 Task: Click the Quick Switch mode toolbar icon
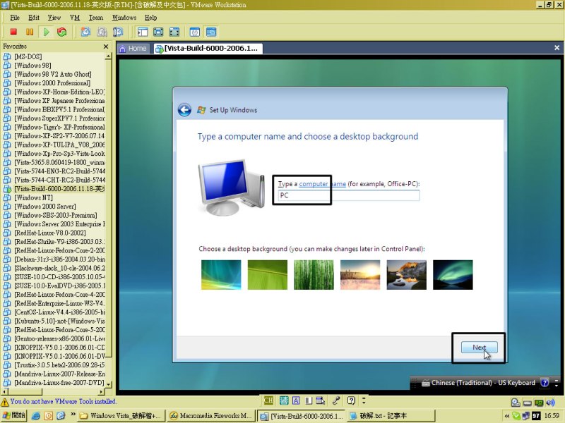click(x=158, y=32)
